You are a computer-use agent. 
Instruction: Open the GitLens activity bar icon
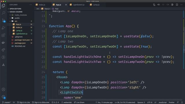(3, 57)
